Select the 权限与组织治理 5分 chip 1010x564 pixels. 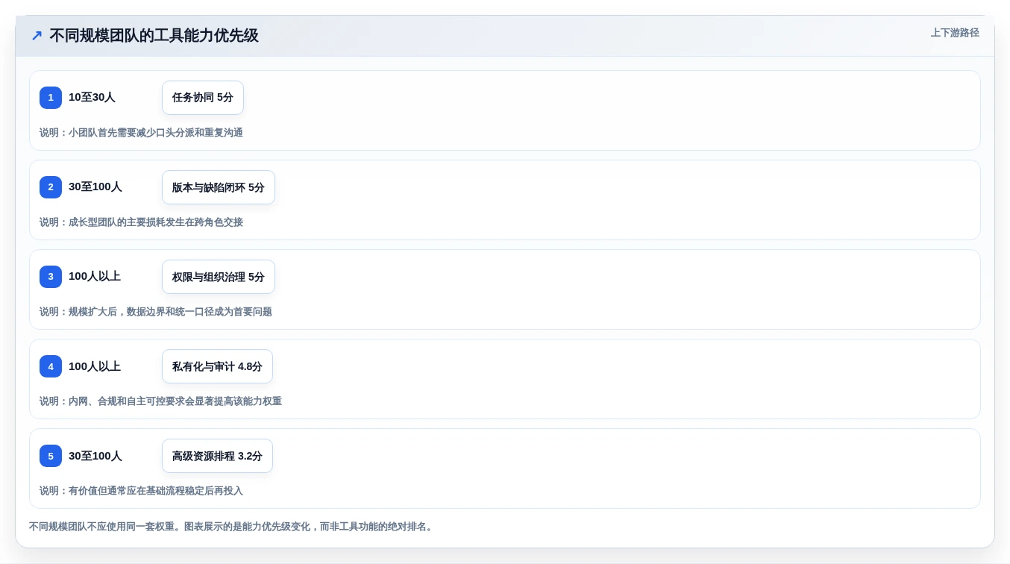point(219,277)
